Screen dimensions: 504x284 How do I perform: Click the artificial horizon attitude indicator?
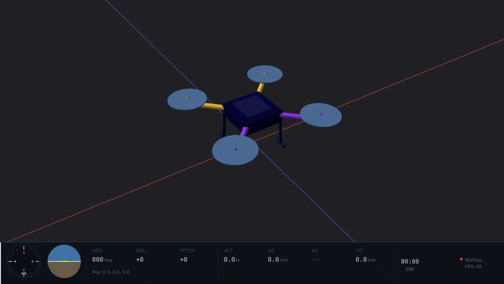(x=65, y=261)
